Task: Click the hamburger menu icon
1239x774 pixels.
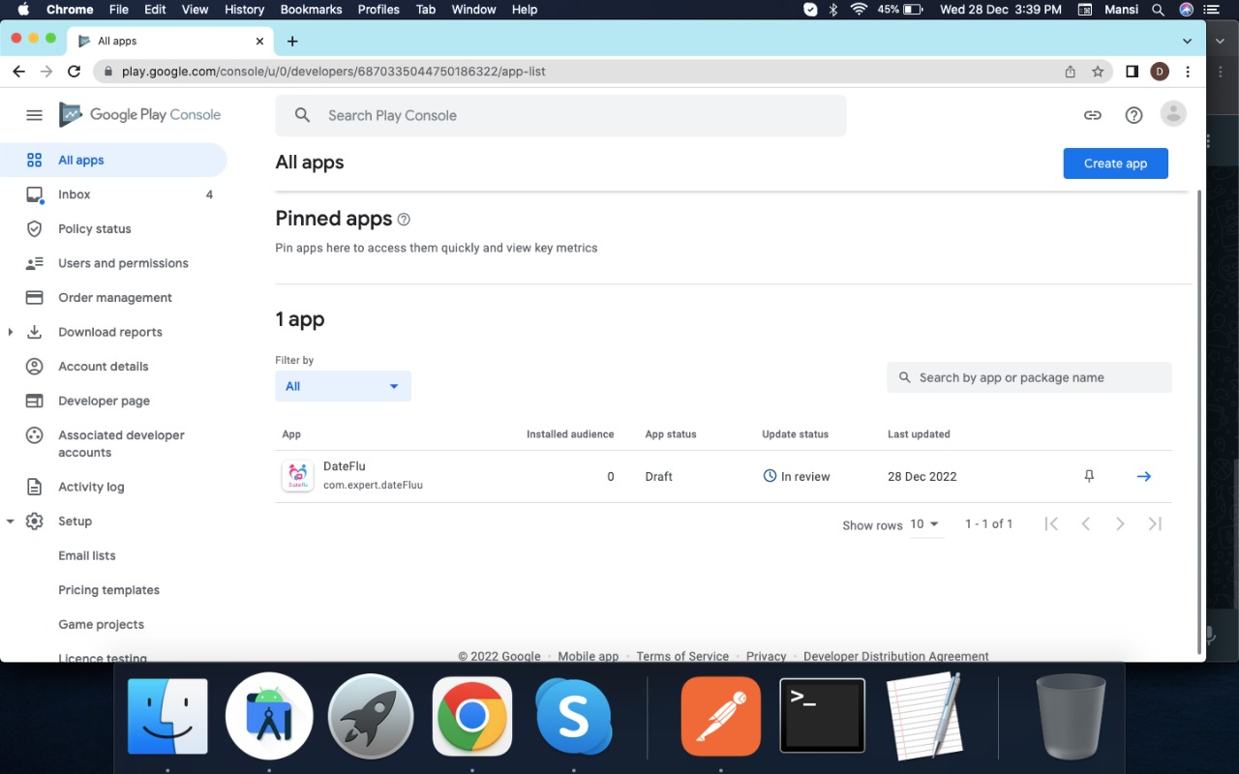Action: coord(34,115)
